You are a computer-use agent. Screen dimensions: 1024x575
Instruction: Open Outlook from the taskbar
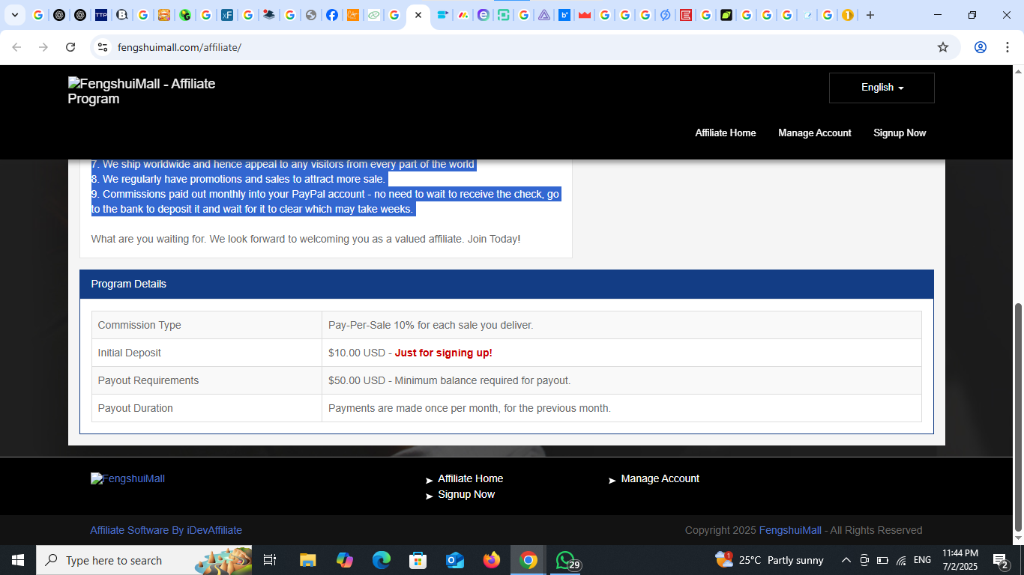[455, 560]
